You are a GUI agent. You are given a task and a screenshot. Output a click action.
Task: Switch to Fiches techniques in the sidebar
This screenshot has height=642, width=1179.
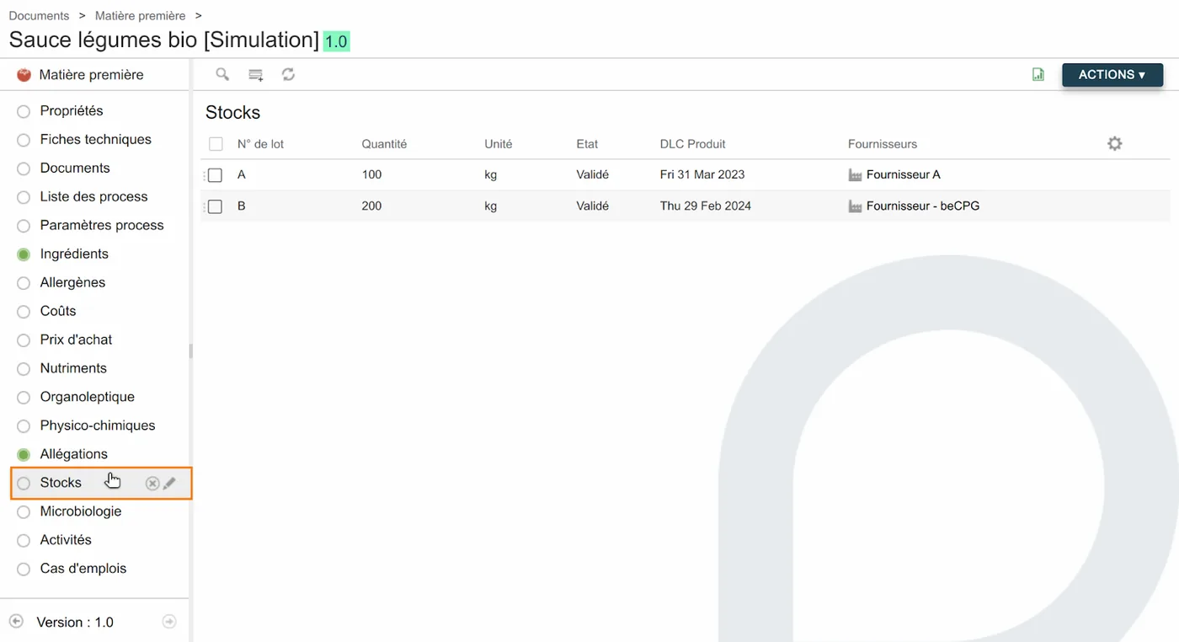coord(96,139)
